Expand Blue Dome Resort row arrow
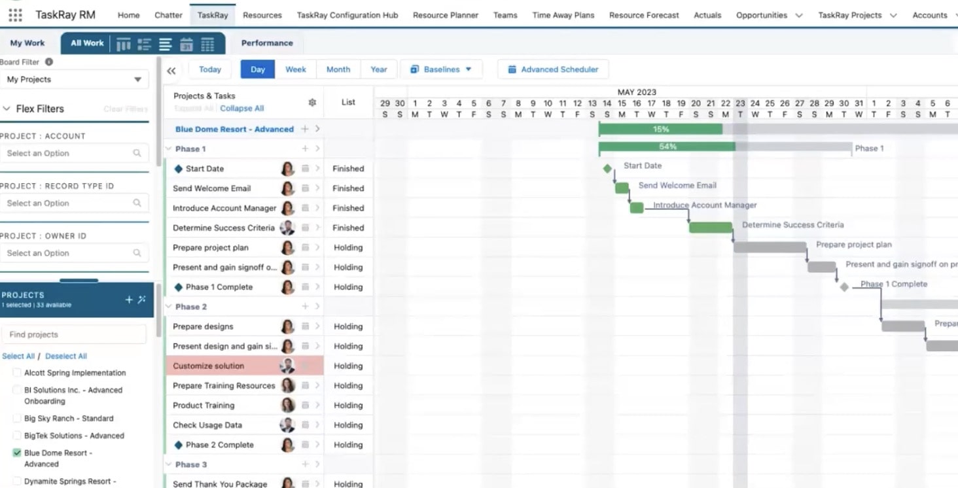Viewport: 958px width, 488px height. 317,129
